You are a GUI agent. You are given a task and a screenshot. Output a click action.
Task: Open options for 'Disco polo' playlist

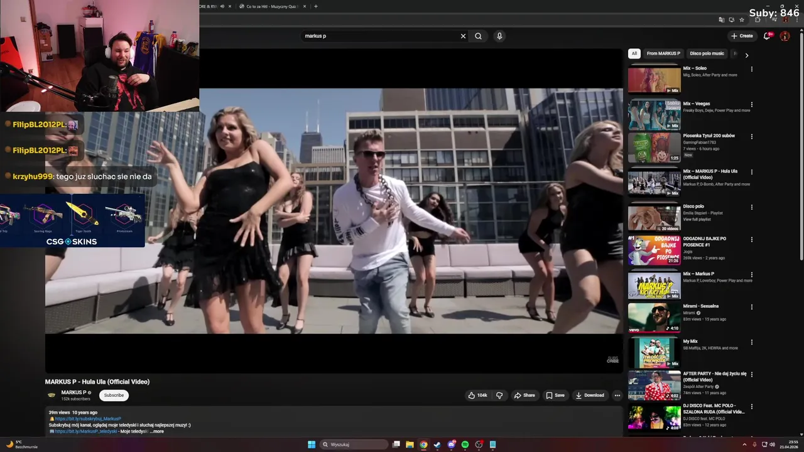click(x=751, y=207)
